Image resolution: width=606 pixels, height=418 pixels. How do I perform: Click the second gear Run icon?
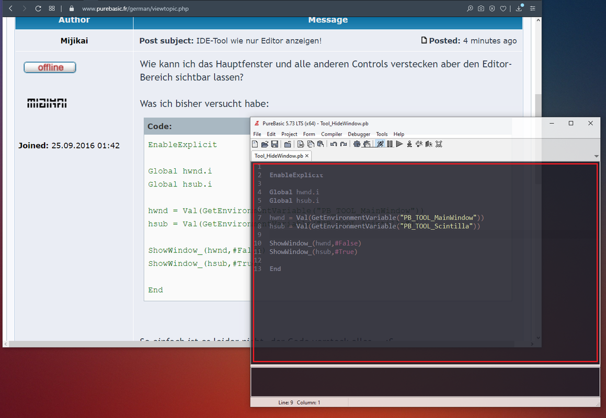coord(367,144)
